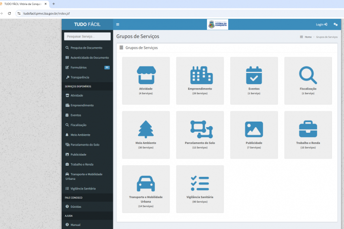Toggle the sidebar hamburger menu

coord(118,24)
